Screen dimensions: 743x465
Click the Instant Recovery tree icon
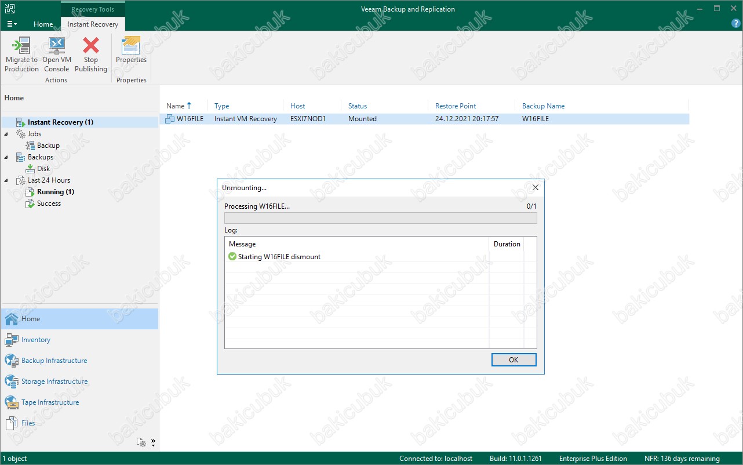click(x=20, y=122)
